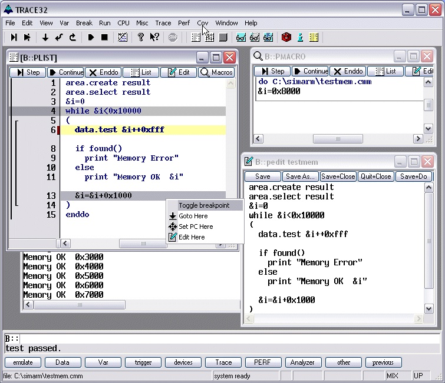Screen dimensions: 445x383
Task: Click Save button in pedit window
Action: pos(263,176)
